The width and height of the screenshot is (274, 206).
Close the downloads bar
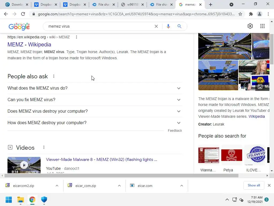pyautogui.click(x=269, y=185)
